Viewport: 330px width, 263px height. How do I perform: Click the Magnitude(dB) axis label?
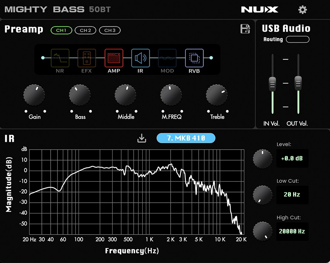coord(9,184)
